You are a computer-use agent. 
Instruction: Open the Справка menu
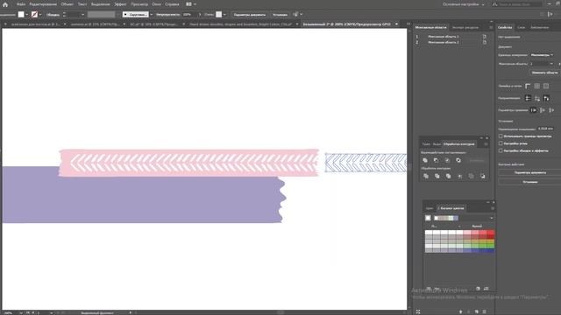(x=172, y=4)
